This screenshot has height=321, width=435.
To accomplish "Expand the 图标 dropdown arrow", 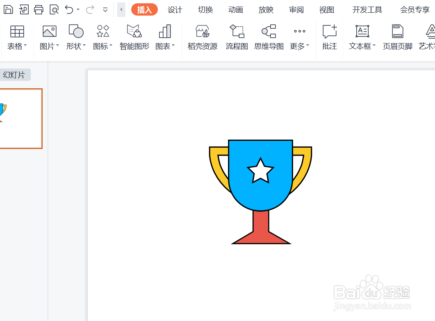I will pyautogui.click(x=111, y=45).
